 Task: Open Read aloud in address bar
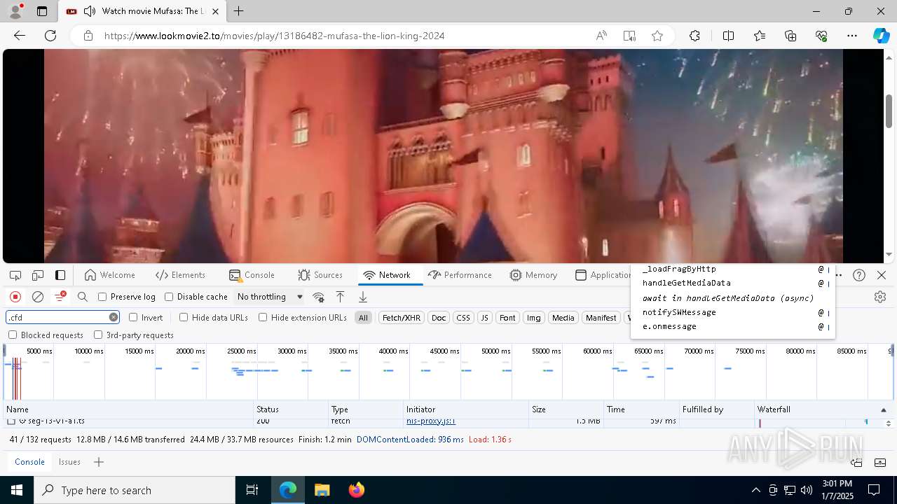601,36
